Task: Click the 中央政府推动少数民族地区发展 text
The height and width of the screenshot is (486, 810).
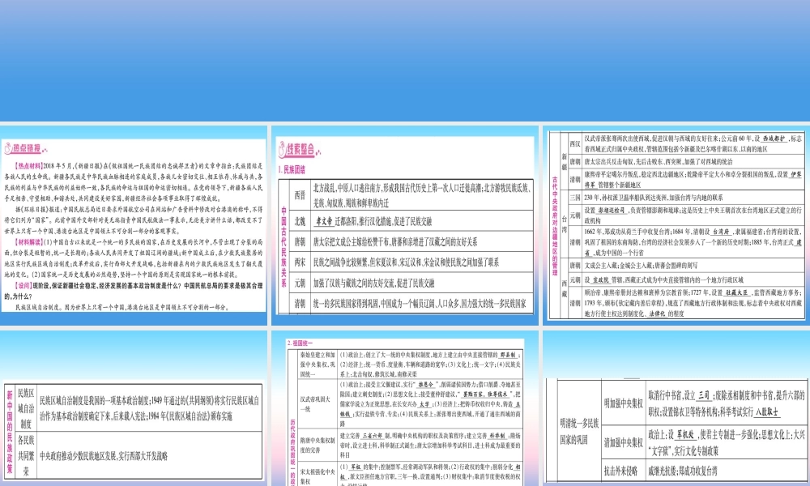Action: pos(78,456)
